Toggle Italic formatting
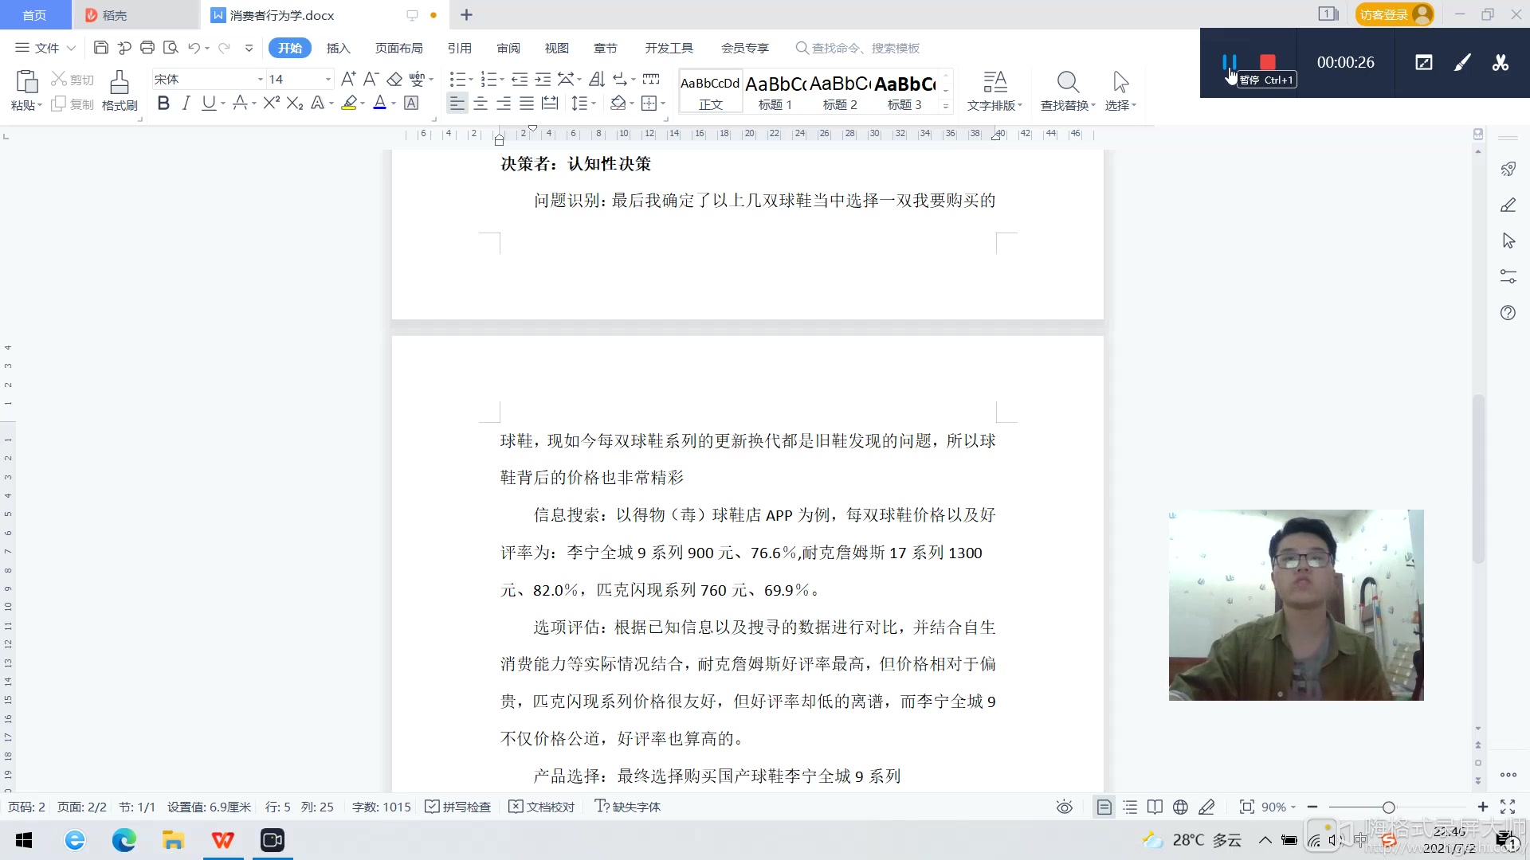 pos(186,103)
